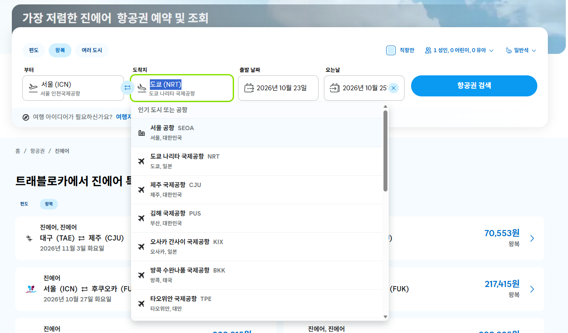The height and width of the screenshot is (333, 568).
Task: Click the airline icon on 대구 제주 card
Action: coord(29,238)
